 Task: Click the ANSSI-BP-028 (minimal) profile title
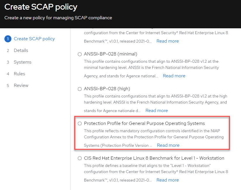[x=111, y=54]
